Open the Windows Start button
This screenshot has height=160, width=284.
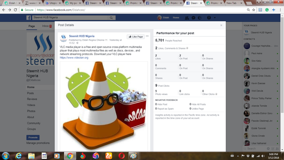5,156
